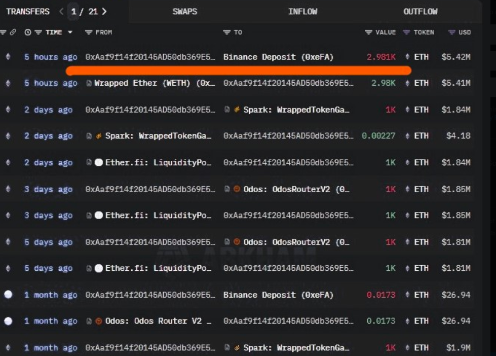Open Spark: WrappedTokenGa… sender in the $4.18 row
Image resolution: width=496 pixels, height=356 pixels.
[x=158, y=136]
